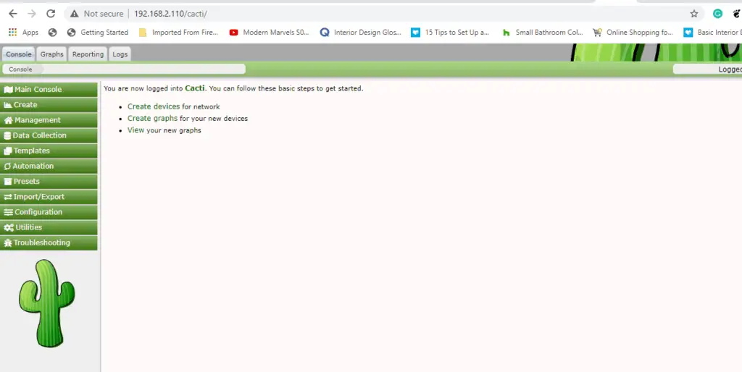Image resolution: width=742 pixels, height=372 pixels.
Task: Click the Cacti name in welcome text
Action: pos(195,88)
